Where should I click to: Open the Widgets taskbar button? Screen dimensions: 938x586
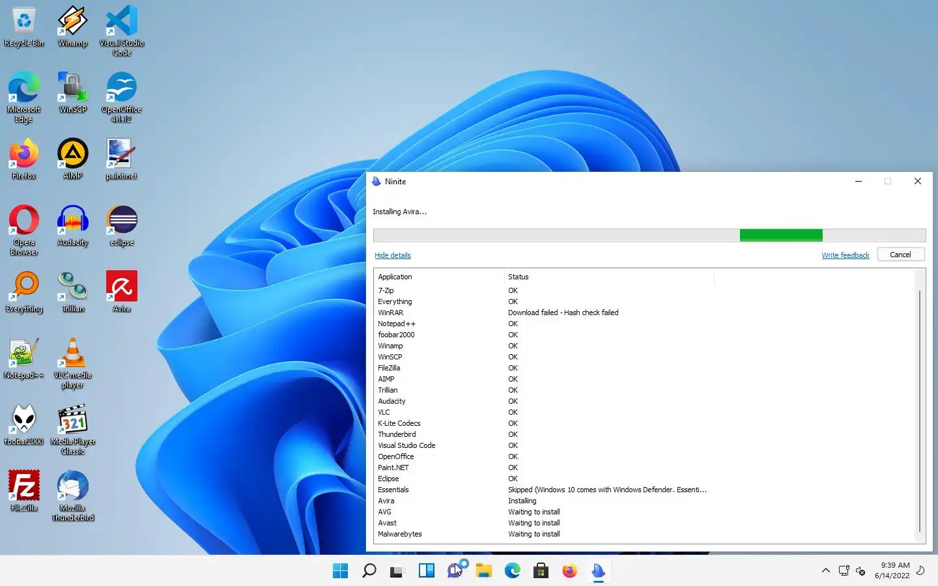click(x=426, y=571)
